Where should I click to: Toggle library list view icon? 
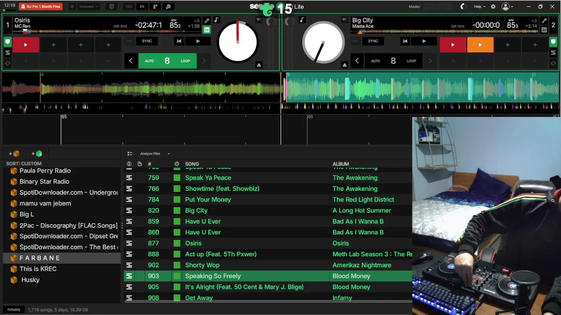(x=130, y=154)
